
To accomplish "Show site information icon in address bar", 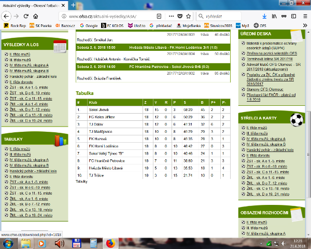I will 64,16.
